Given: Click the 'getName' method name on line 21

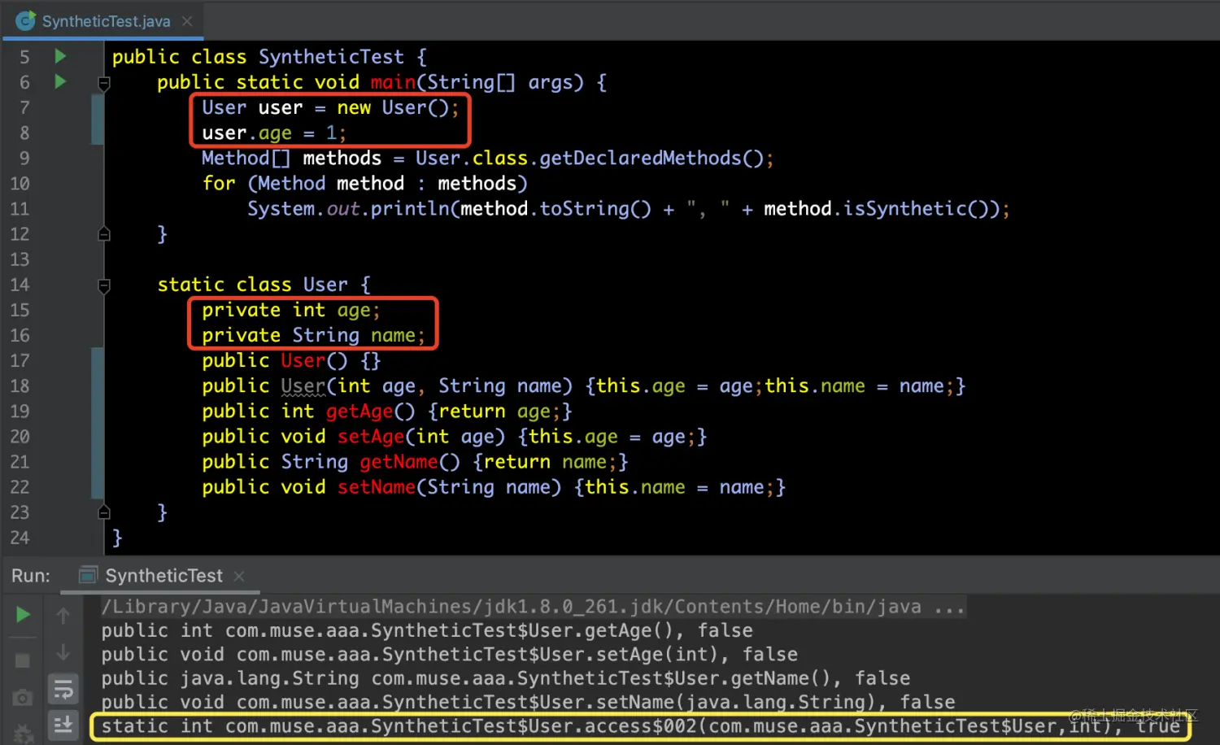Looking at the screenshot, I should coord(399,462).
